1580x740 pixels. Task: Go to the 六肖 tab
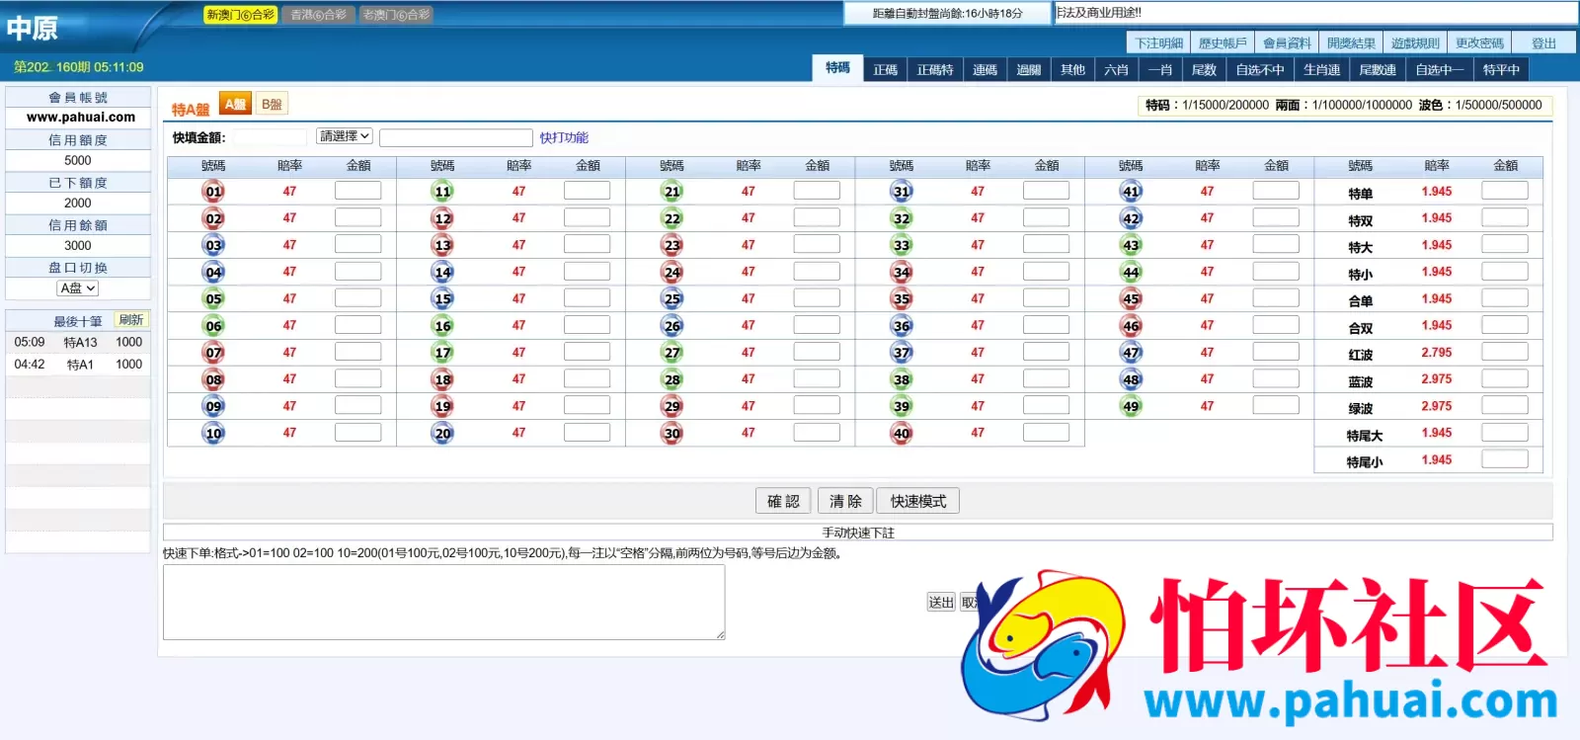tap(1116, 70)
